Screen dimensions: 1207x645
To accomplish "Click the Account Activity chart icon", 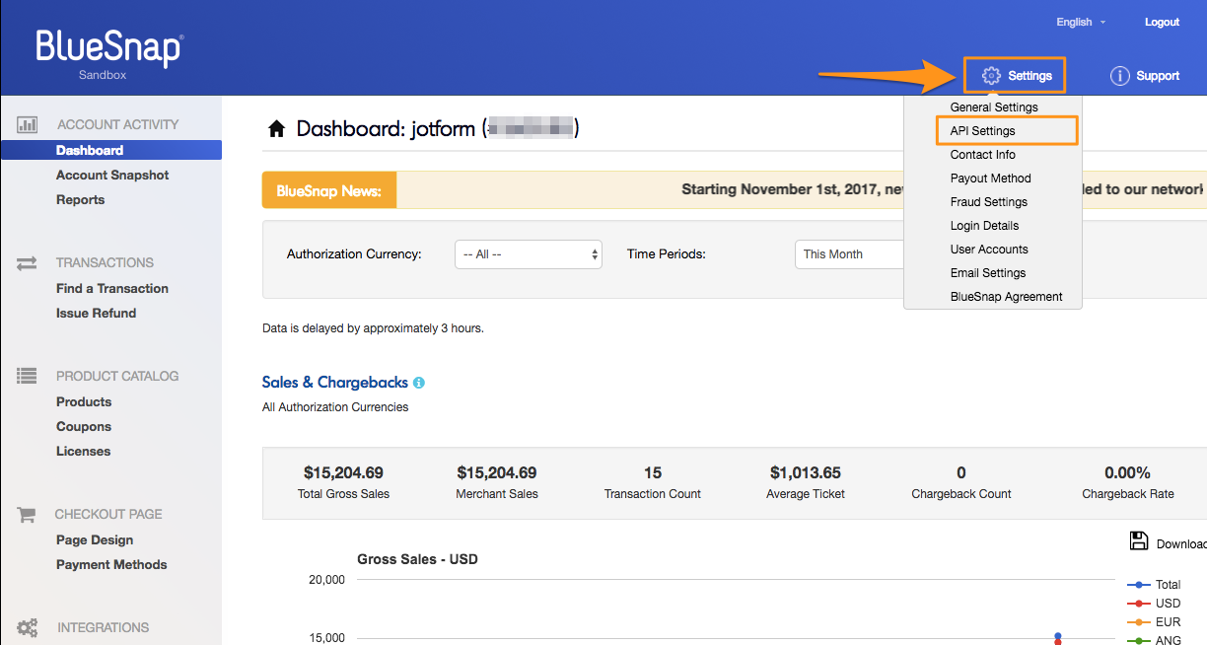I will (27, 124).
